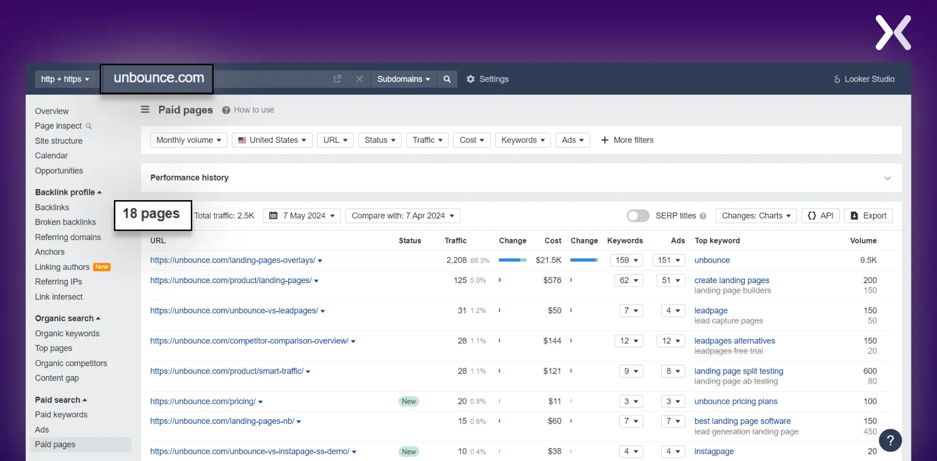Open the Traffic filter dropdown
This screenshot has height=461, width=937.
[x=427, y=140]
